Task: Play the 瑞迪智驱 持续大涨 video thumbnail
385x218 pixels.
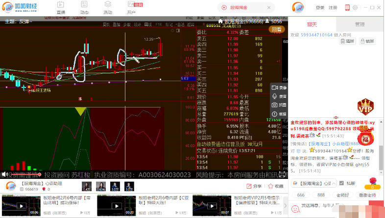Action: [212, 205]
